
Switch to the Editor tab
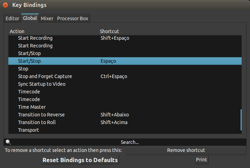(13, 18)
